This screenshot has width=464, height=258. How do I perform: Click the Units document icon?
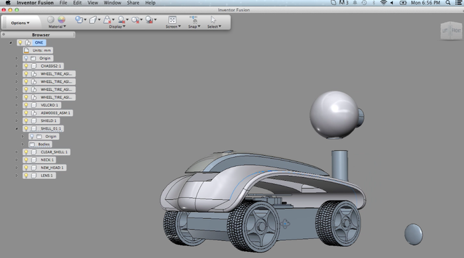pyautogui.click(x=27, y=50)
